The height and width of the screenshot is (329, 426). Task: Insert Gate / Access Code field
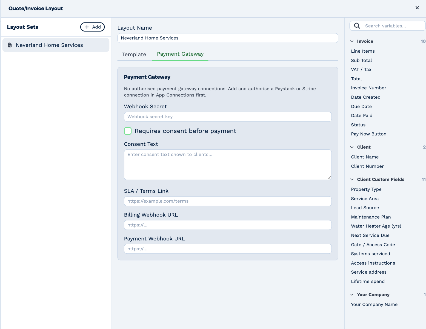coord(373,245)
